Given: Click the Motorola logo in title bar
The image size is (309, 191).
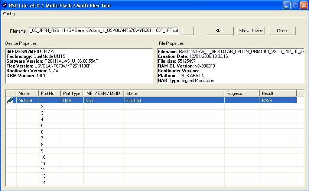Looking at the screenshot, I should 5,5.
